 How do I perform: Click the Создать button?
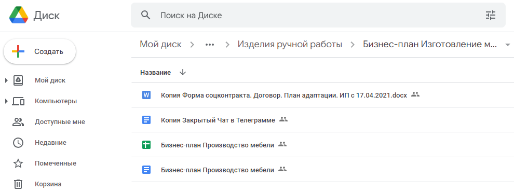click(39, 51)
